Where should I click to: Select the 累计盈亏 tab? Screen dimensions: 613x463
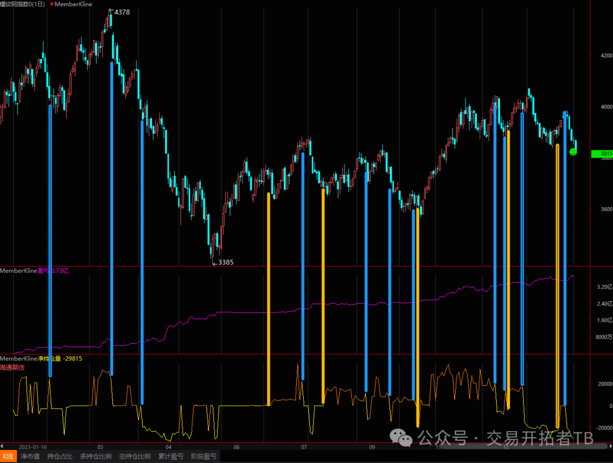pos(171,456)
